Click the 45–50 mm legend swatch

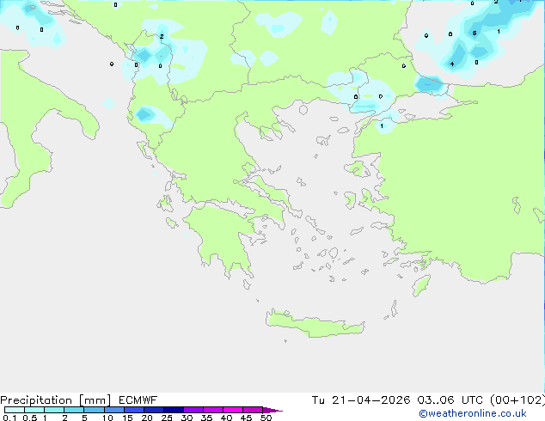pos(253,410)
